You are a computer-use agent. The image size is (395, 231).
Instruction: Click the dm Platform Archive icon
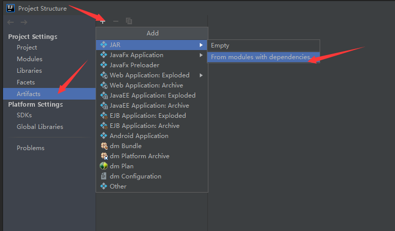click(x=104, y=156)
